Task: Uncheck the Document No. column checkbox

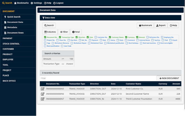Action: tap(45, 37)
